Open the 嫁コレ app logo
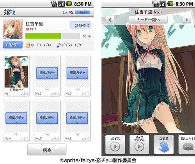Viewport: 195px width, 164px height. (9, 12)
